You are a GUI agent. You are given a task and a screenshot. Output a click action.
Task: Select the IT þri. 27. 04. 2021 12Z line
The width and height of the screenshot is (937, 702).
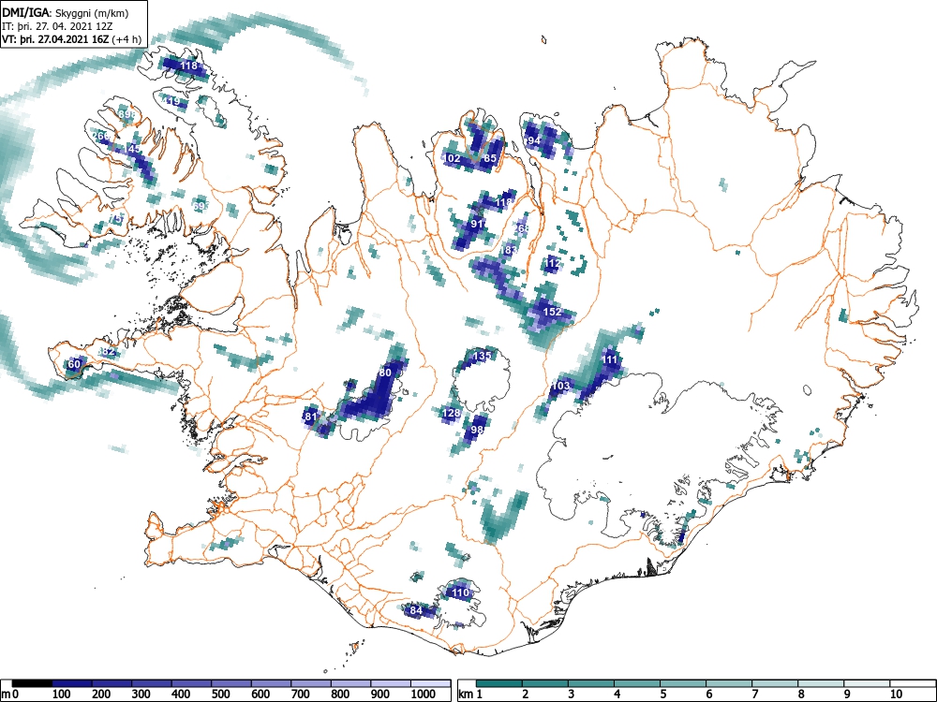[x=58, y=26]
